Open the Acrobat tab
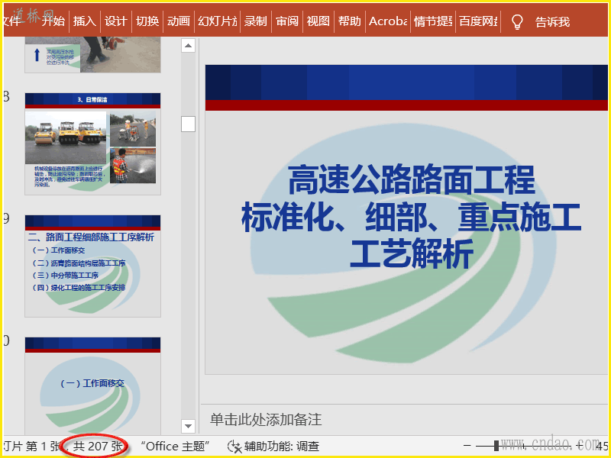The width and height of the screenshot is (611, 458). (388, 21)
